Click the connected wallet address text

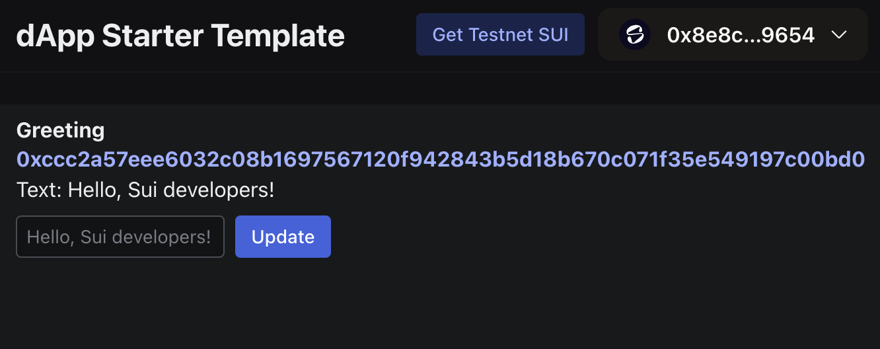[x=741, y=34]
